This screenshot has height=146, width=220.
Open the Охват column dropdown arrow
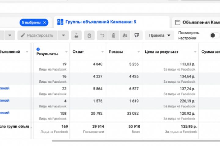[102, 52]
